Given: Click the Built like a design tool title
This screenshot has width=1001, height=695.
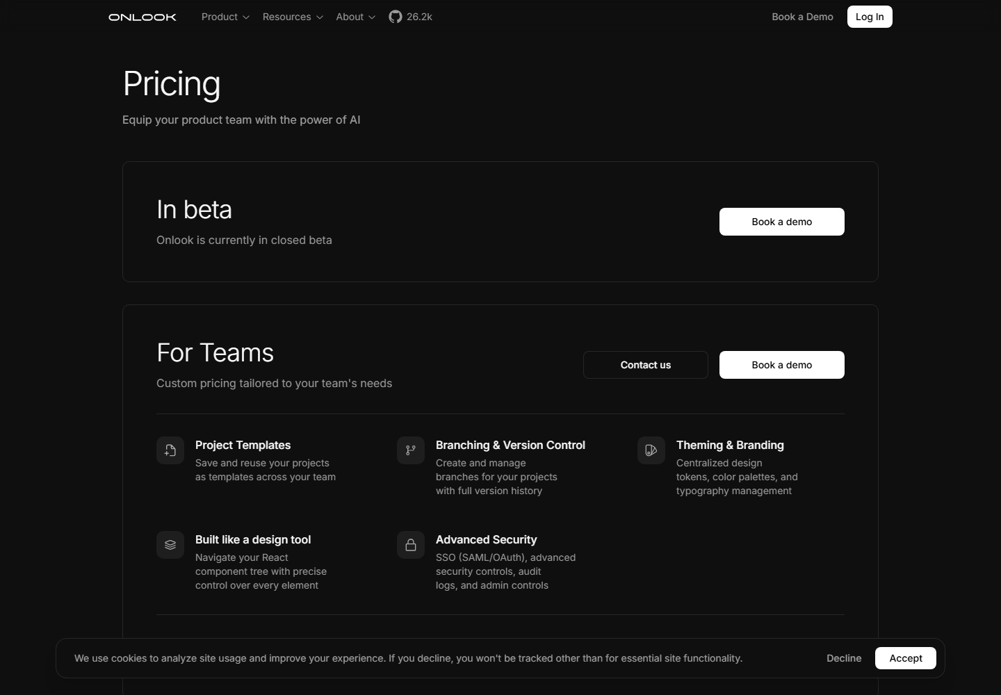Looking at the screenshot, I should pyautogui.click(x=253, y=539).
